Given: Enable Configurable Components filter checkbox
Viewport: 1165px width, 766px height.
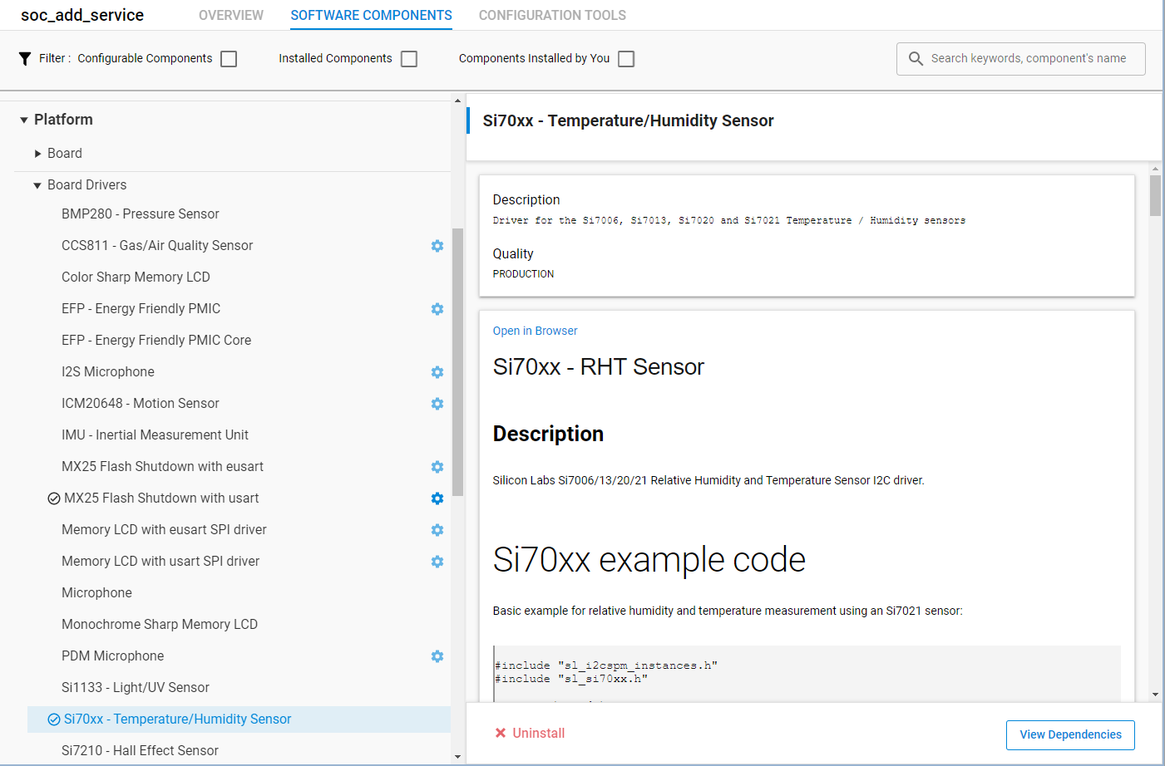Looking at the screenshot, I should 229,59.
